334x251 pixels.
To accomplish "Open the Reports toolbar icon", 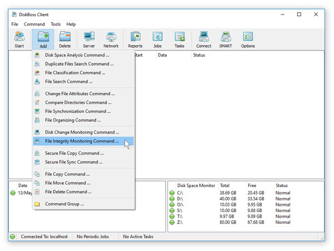I will pos(135,40).
